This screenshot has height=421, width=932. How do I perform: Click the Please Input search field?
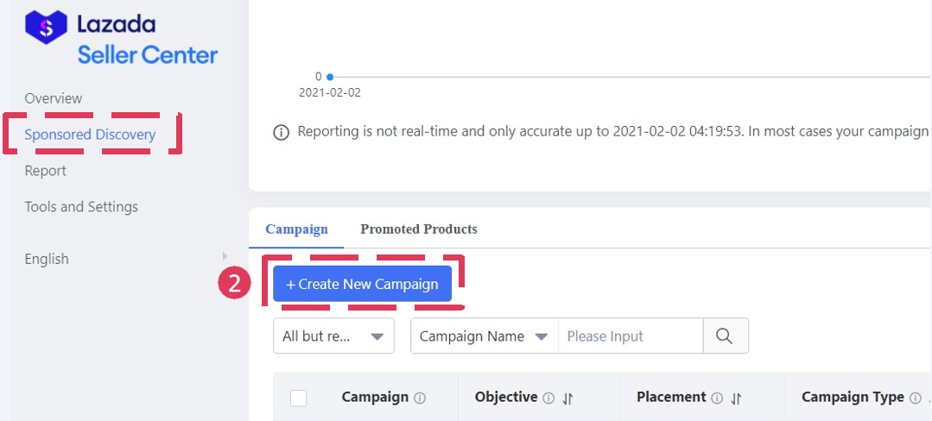click(x=631, y=336)
